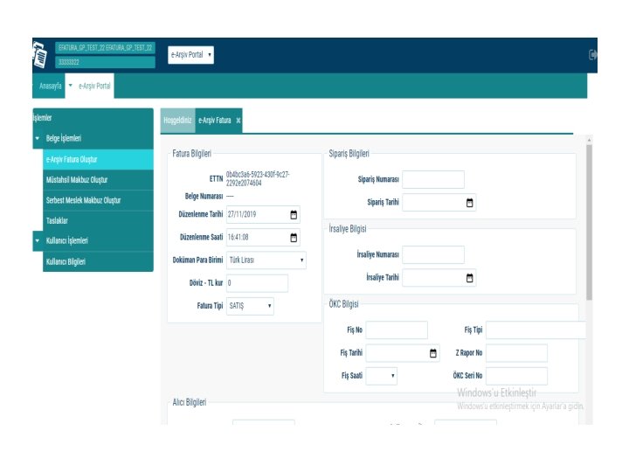The height and width of the screenshot is (472, 629).
Task: Click the İşlemler sidebar header
Action: (x=42, y=118)
